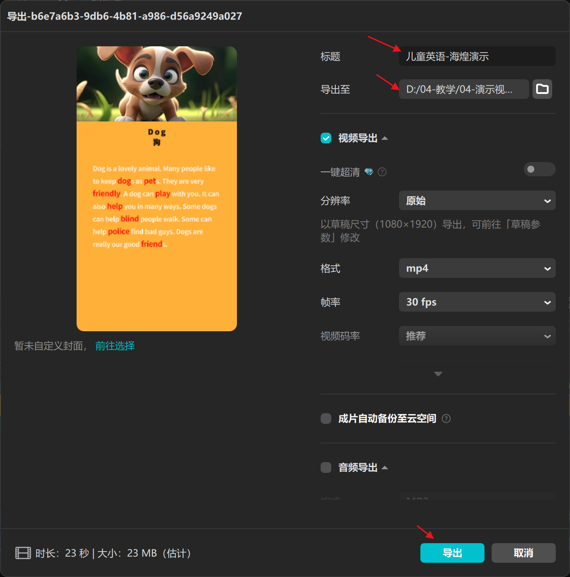Enable the 一键超清 switch
The image size is (570, 577).
[539, 170]
